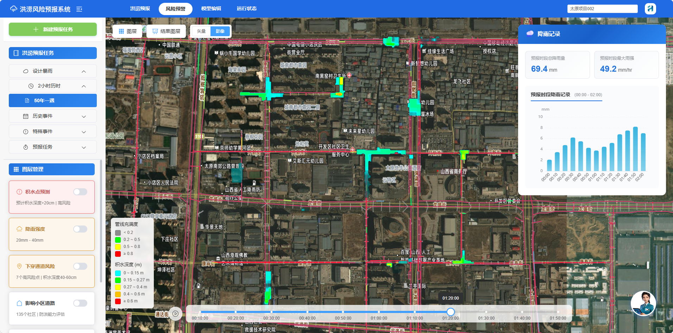The height and width of the screenshot is (333, 673).
Task: Open the 模型编辑 tab
Action: pyautogui.click(x=211, y=9)
